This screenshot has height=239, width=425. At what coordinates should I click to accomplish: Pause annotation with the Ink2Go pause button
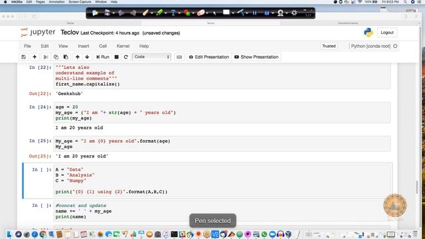tap(254, 13)
